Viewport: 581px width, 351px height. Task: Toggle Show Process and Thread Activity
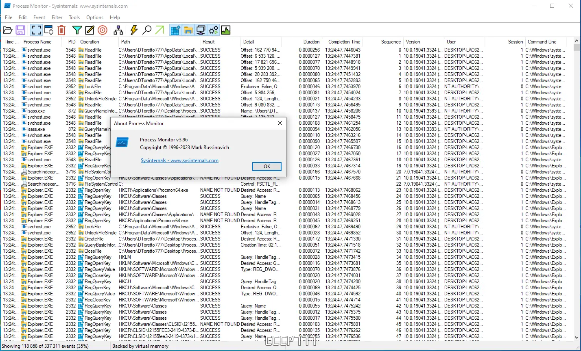click(213, 30)
